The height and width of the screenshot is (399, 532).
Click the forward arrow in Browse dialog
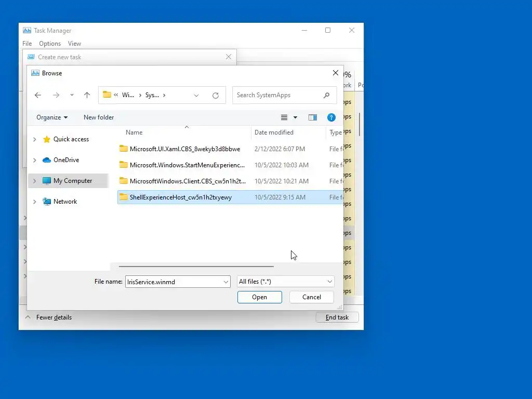tap(56, 96)
